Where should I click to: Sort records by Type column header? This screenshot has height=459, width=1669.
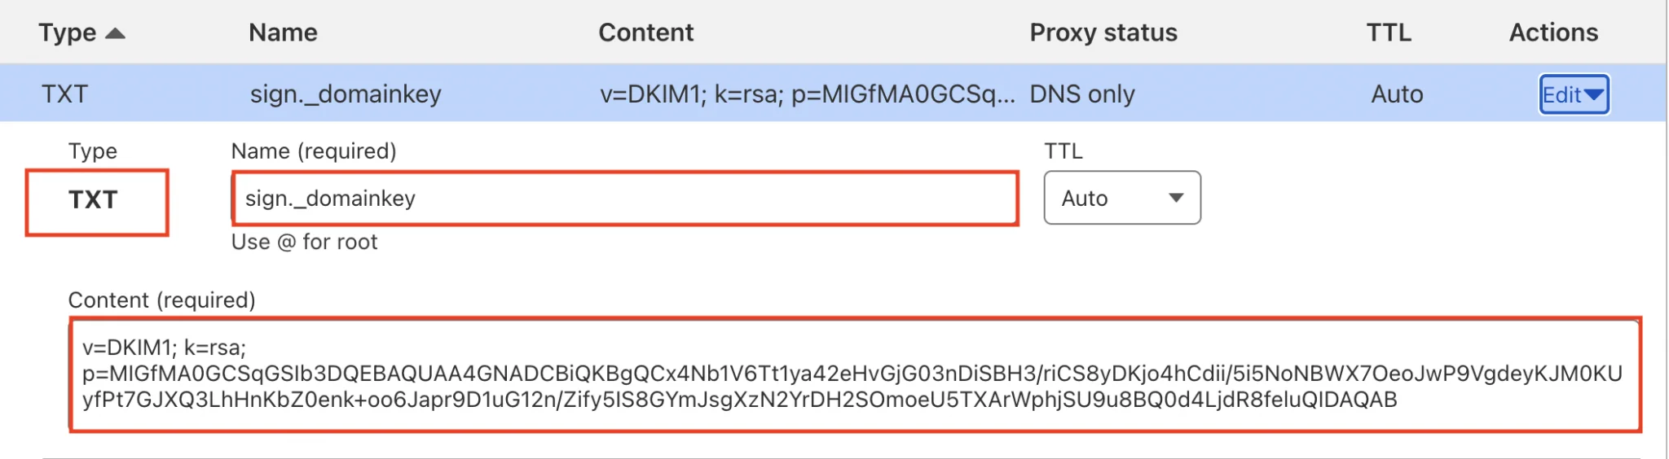click(x=68, y=33)
